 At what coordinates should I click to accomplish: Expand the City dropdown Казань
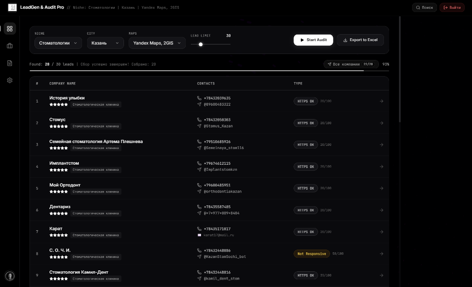coord(106,43)
